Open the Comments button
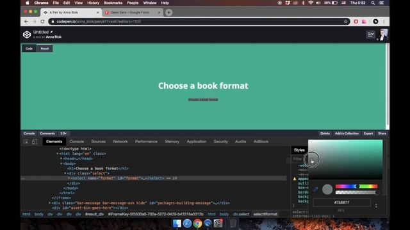The image size is (410, 230). (x=47, y=134)
